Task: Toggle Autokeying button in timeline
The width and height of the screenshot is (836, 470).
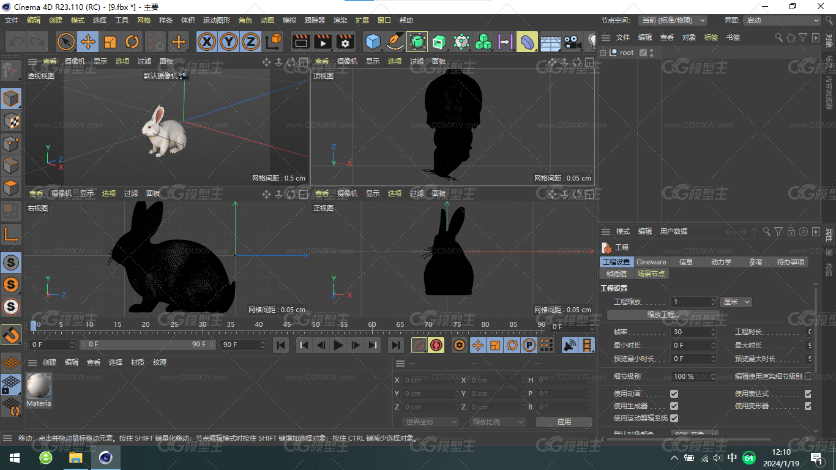Action: pyautogui.click(x=436, y=346)
